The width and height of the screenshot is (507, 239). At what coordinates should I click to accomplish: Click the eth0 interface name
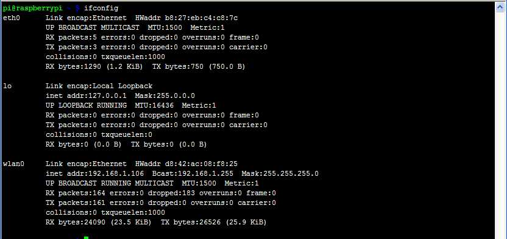[x=12, y=18]
